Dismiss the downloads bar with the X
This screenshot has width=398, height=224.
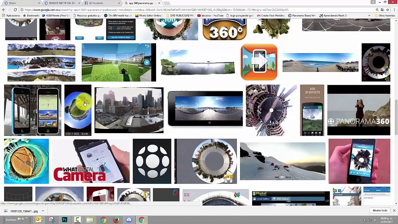coord(394,211)
